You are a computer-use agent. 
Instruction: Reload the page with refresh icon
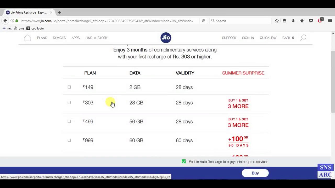coord(203,21)
